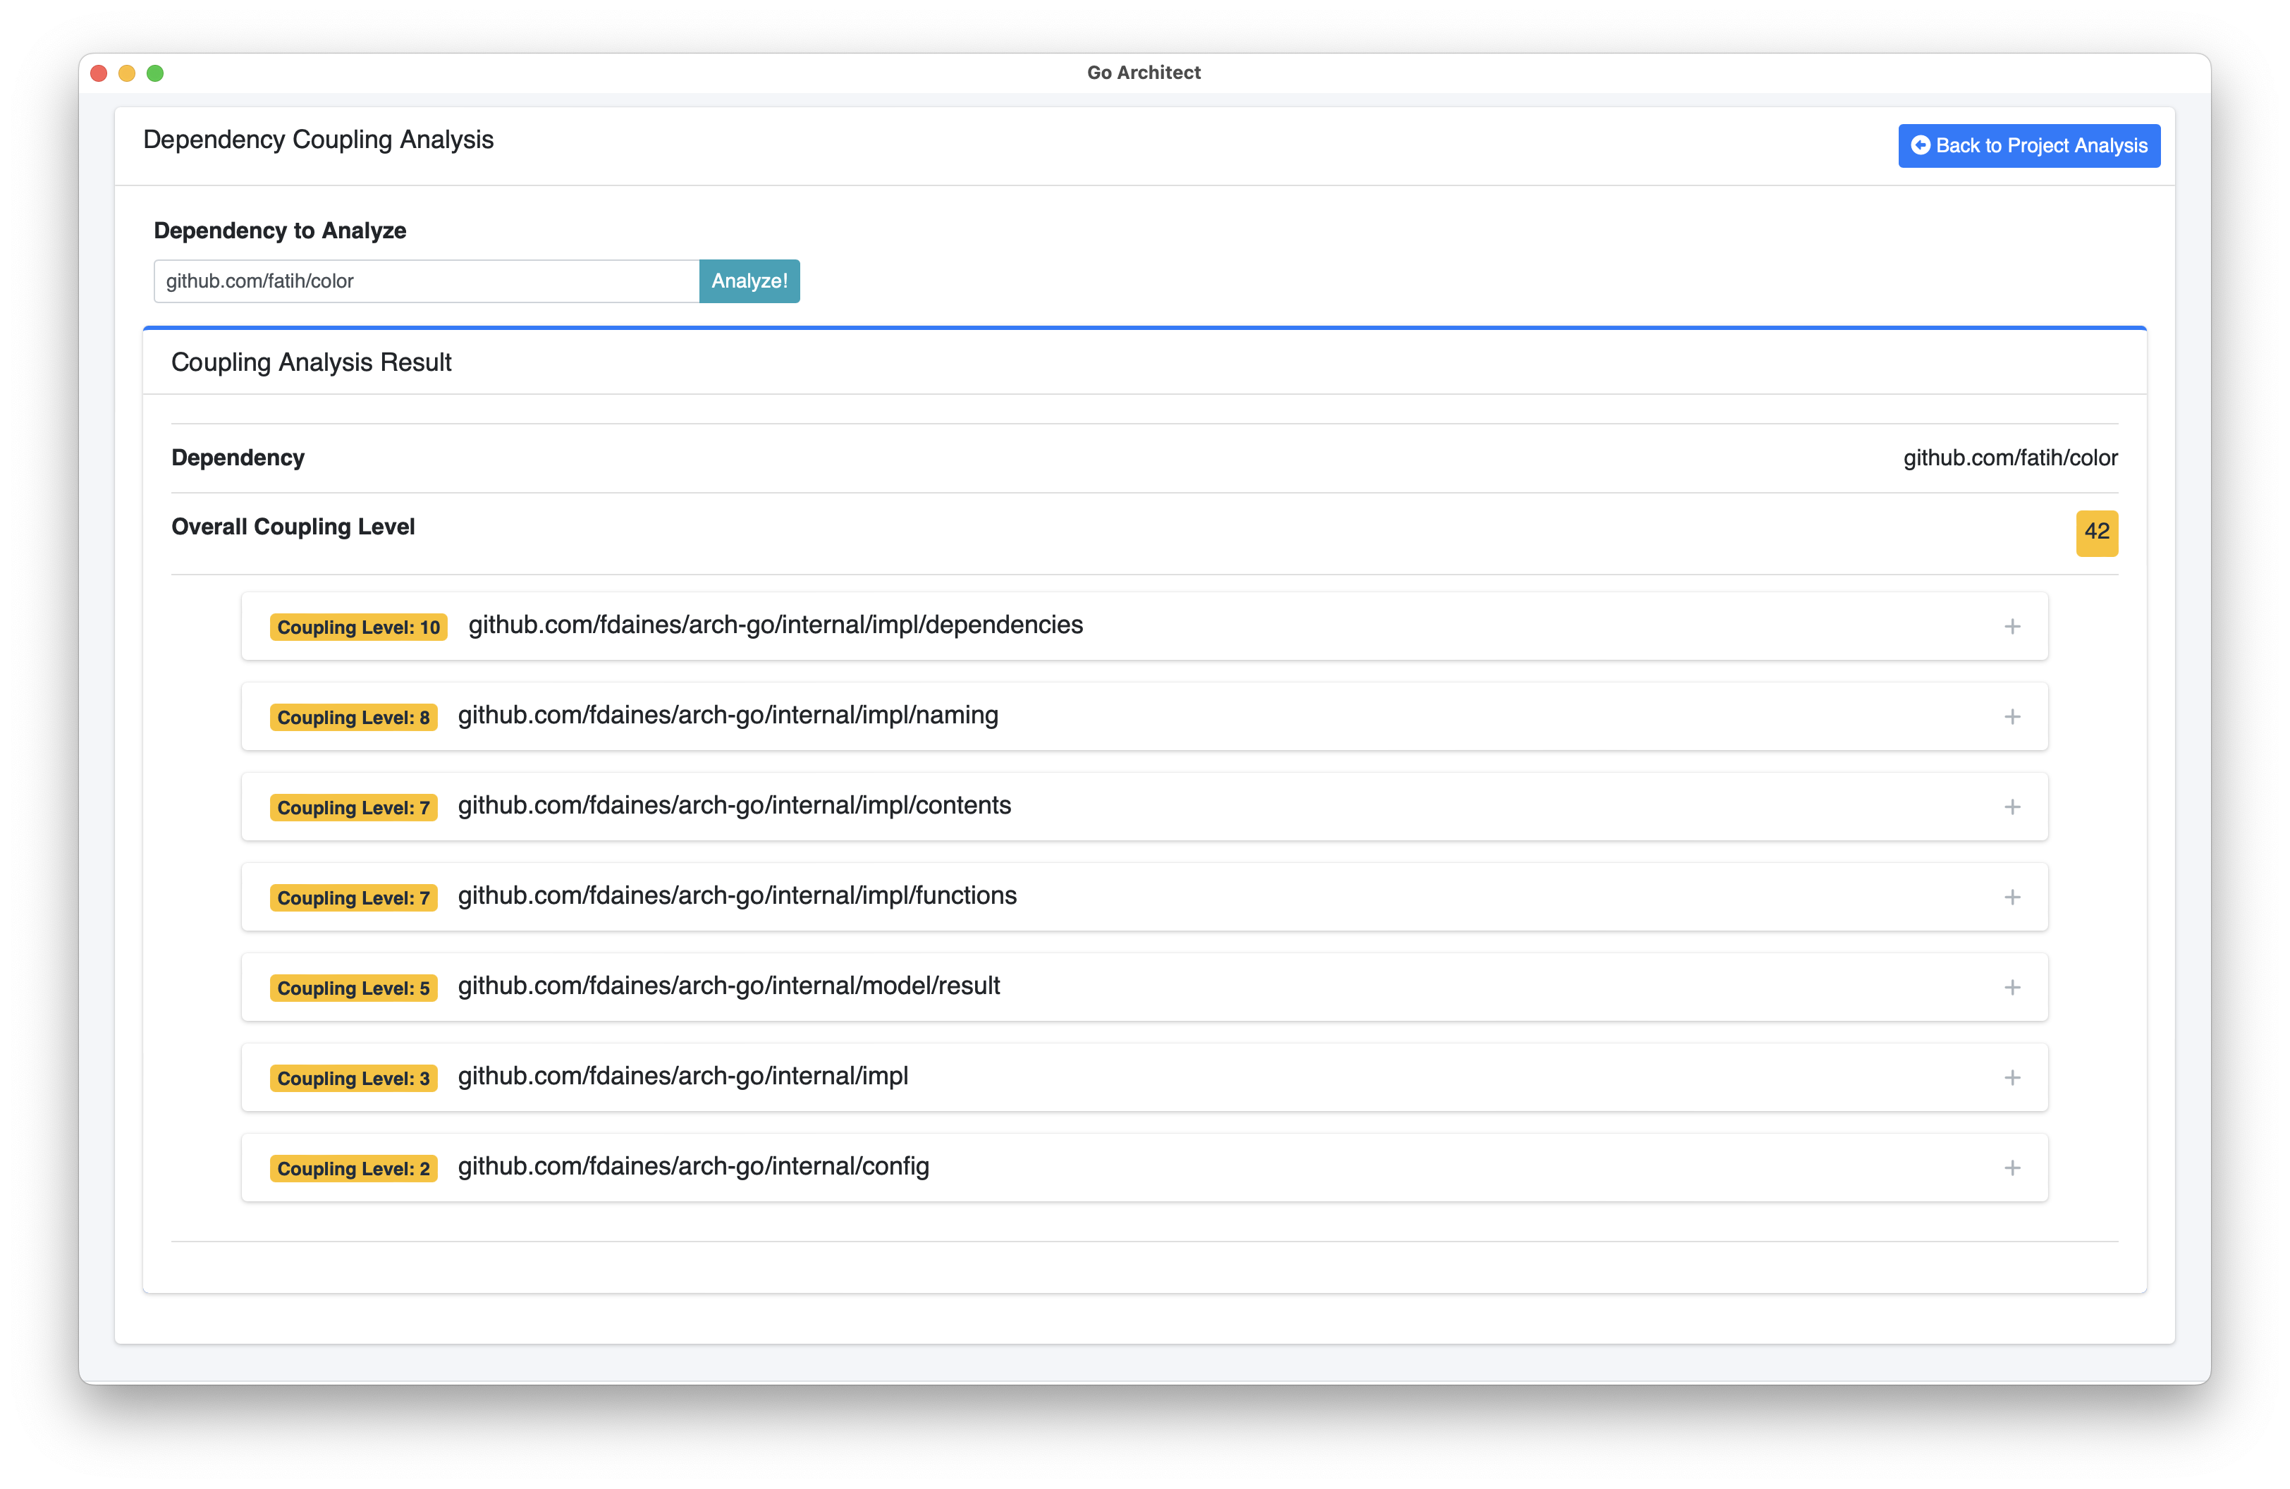Click the back arrow circle icon
Image resolution: width=2290 pixels, height=1489 pixels.
pos(1920,145)
